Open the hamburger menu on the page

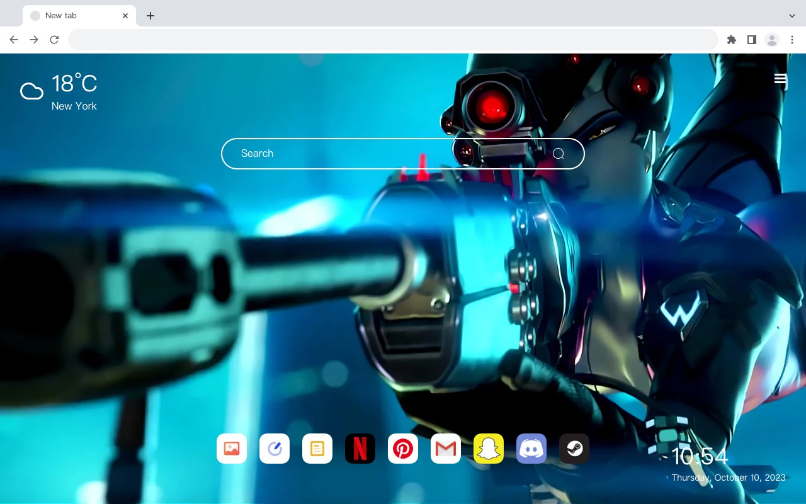tap(780, 79)
